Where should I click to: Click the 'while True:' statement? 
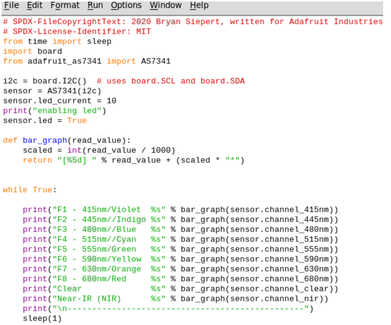[30, 190]
